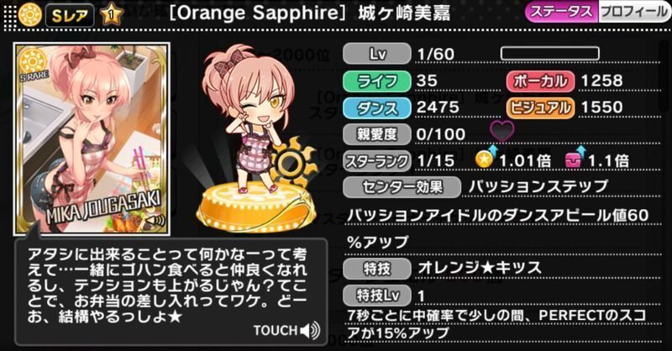Click the 特技 skill label
Image resolution: width=672 pixels, height=351 pixels.
[x=377, y=269]
